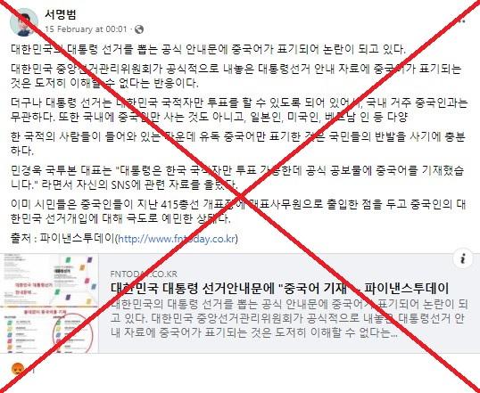Click the angry reaction emoji
Screen dimensions: 480x393
[18, 370]
